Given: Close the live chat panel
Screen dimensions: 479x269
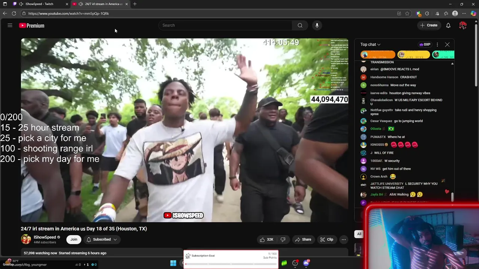Looking at the screenshot, I should (x=447, y=44).
